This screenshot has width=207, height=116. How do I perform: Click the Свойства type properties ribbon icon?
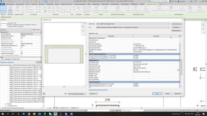(x=10, y=11)
